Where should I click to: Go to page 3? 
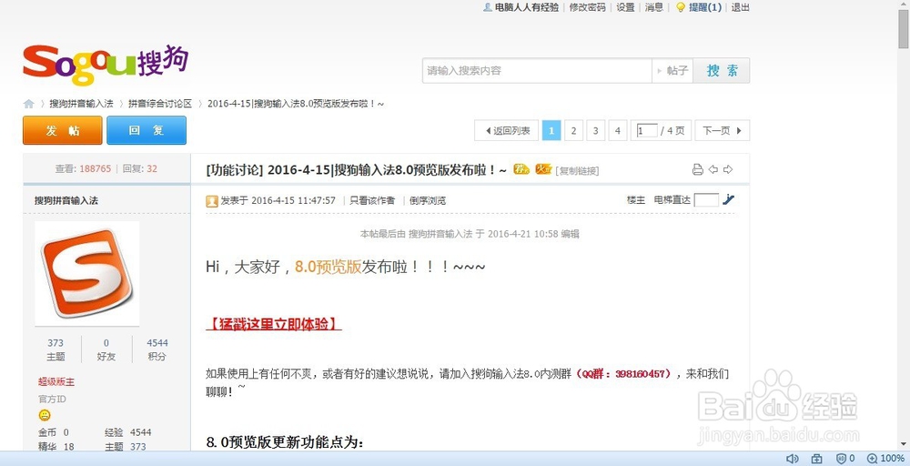595,130
